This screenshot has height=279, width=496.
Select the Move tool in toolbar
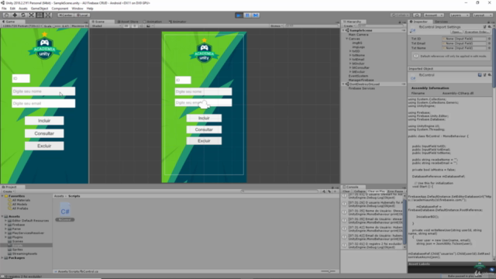(15, 15)
